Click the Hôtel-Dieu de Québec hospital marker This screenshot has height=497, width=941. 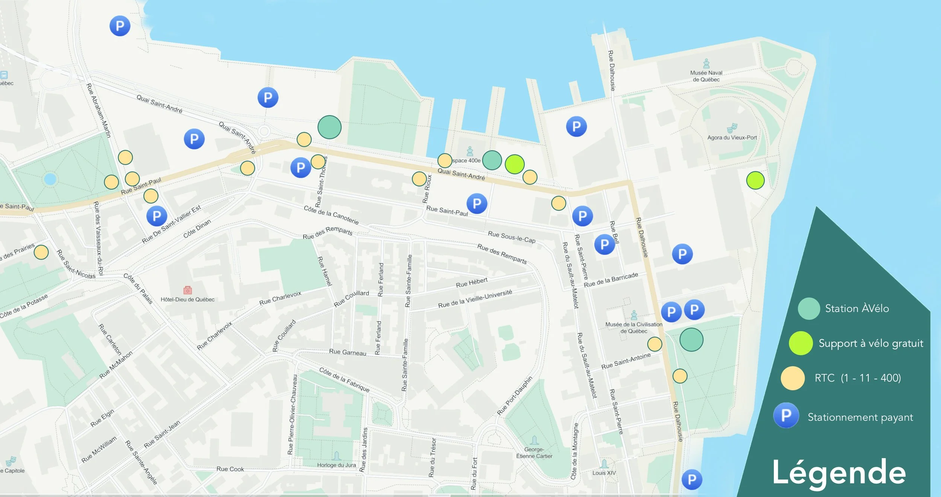coord(187,290)
